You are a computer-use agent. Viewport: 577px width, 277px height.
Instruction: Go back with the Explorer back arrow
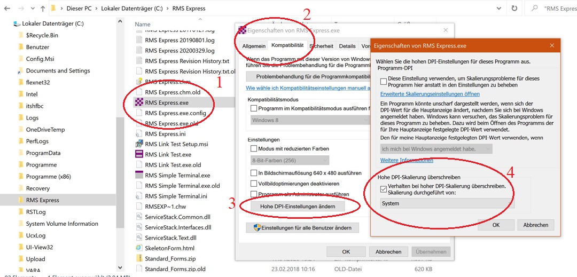point(6,8)
